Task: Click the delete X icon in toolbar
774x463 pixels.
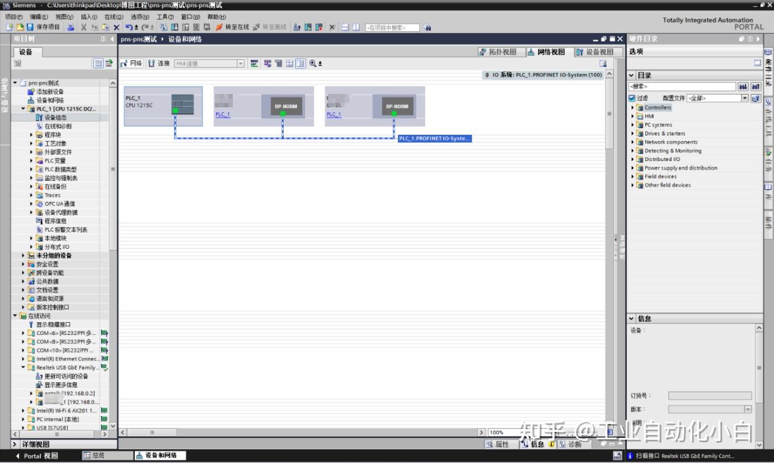Action: (117, 27)
